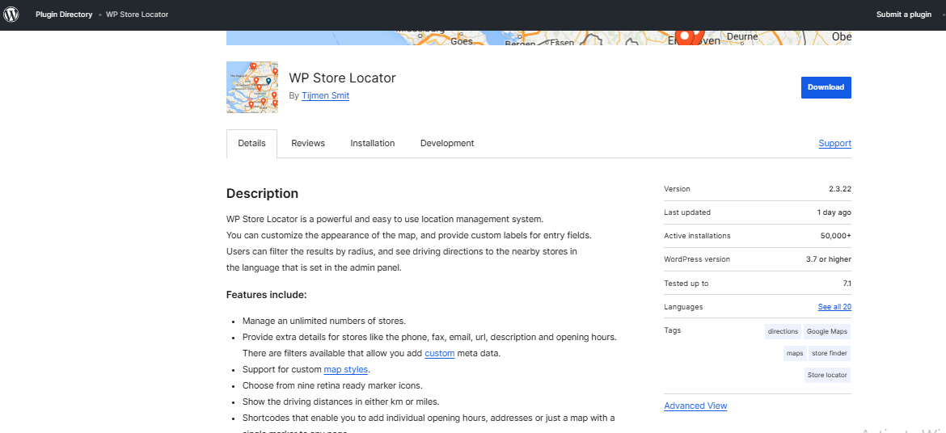Click the 'Features include:' subheading
The height and width of the screenshot is (433, 946).
point(267,295)
